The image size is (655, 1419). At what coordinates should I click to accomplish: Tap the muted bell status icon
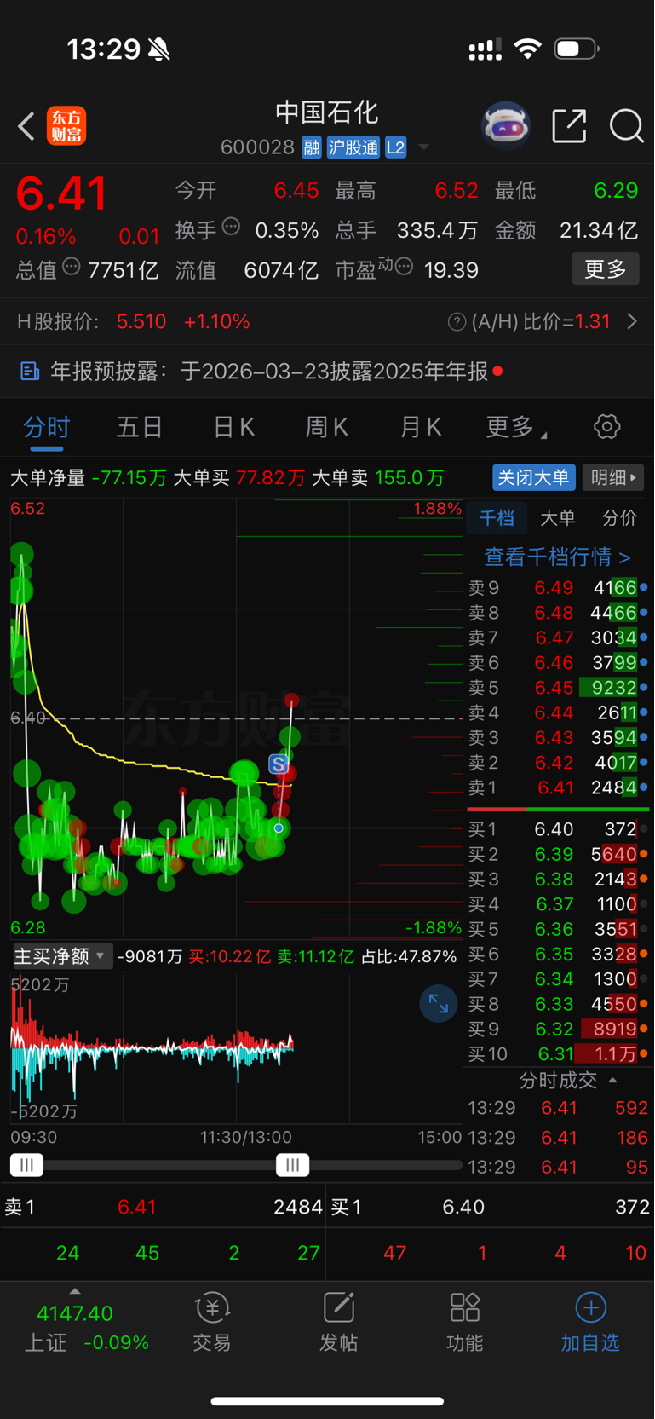(158, 49)
